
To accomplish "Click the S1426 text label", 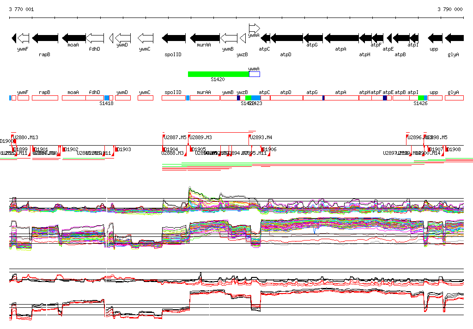I will point(420,103).
